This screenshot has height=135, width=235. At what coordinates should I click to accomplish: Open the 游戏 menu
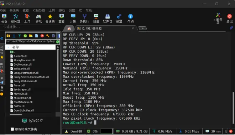[62, 10]
